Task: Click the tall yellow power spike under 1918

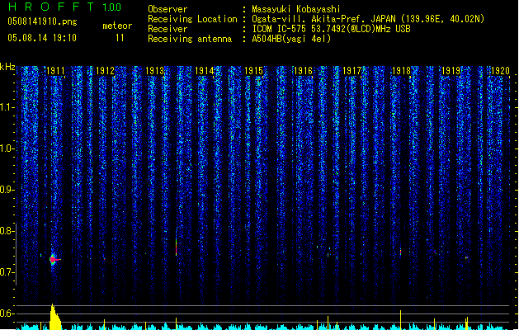Action: tap(400, 320)
